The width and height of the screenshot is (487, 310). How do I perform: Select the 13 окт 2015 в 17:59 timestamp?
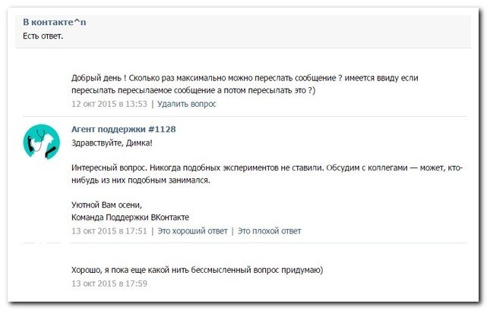109,283
